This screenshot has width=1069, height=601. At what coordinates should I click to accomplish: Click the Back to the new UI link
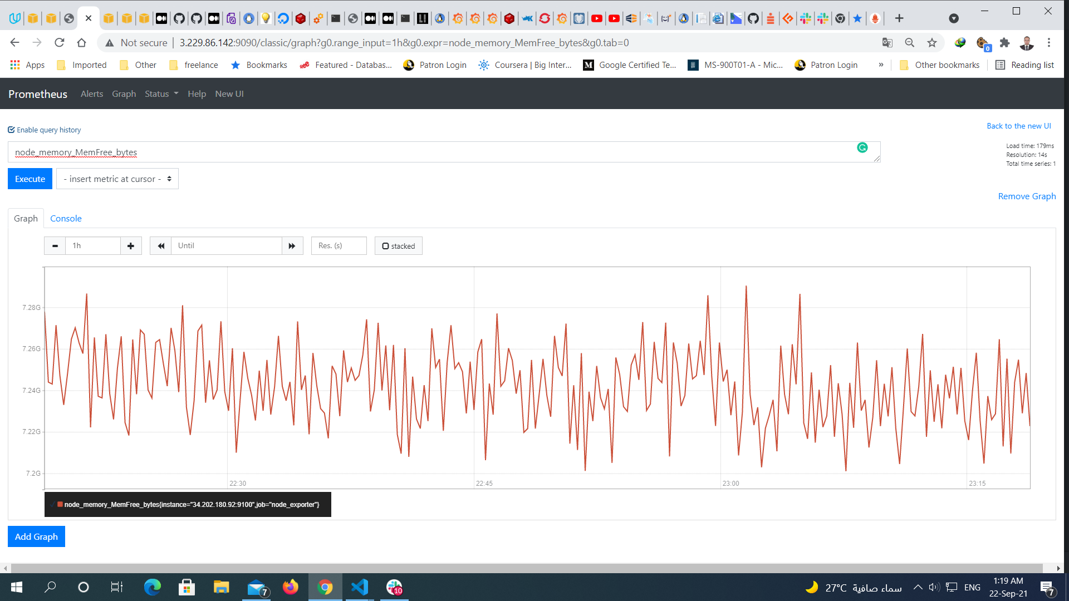(x=1019, y=126)
